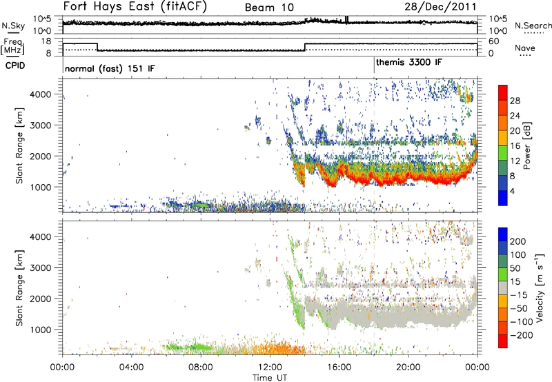Image resolution: width=552 pixels, height=382 pixels.
Task: Click the 'Beam 10' label
Action: [269, 8]
